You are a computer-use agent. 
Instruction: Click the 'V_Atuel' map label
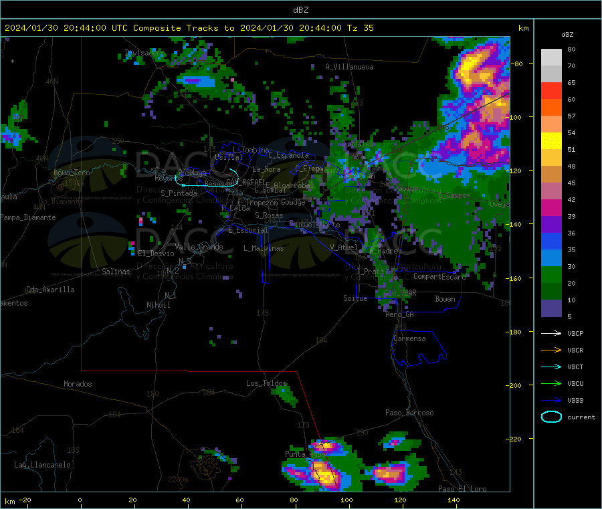tap(344, 247)
